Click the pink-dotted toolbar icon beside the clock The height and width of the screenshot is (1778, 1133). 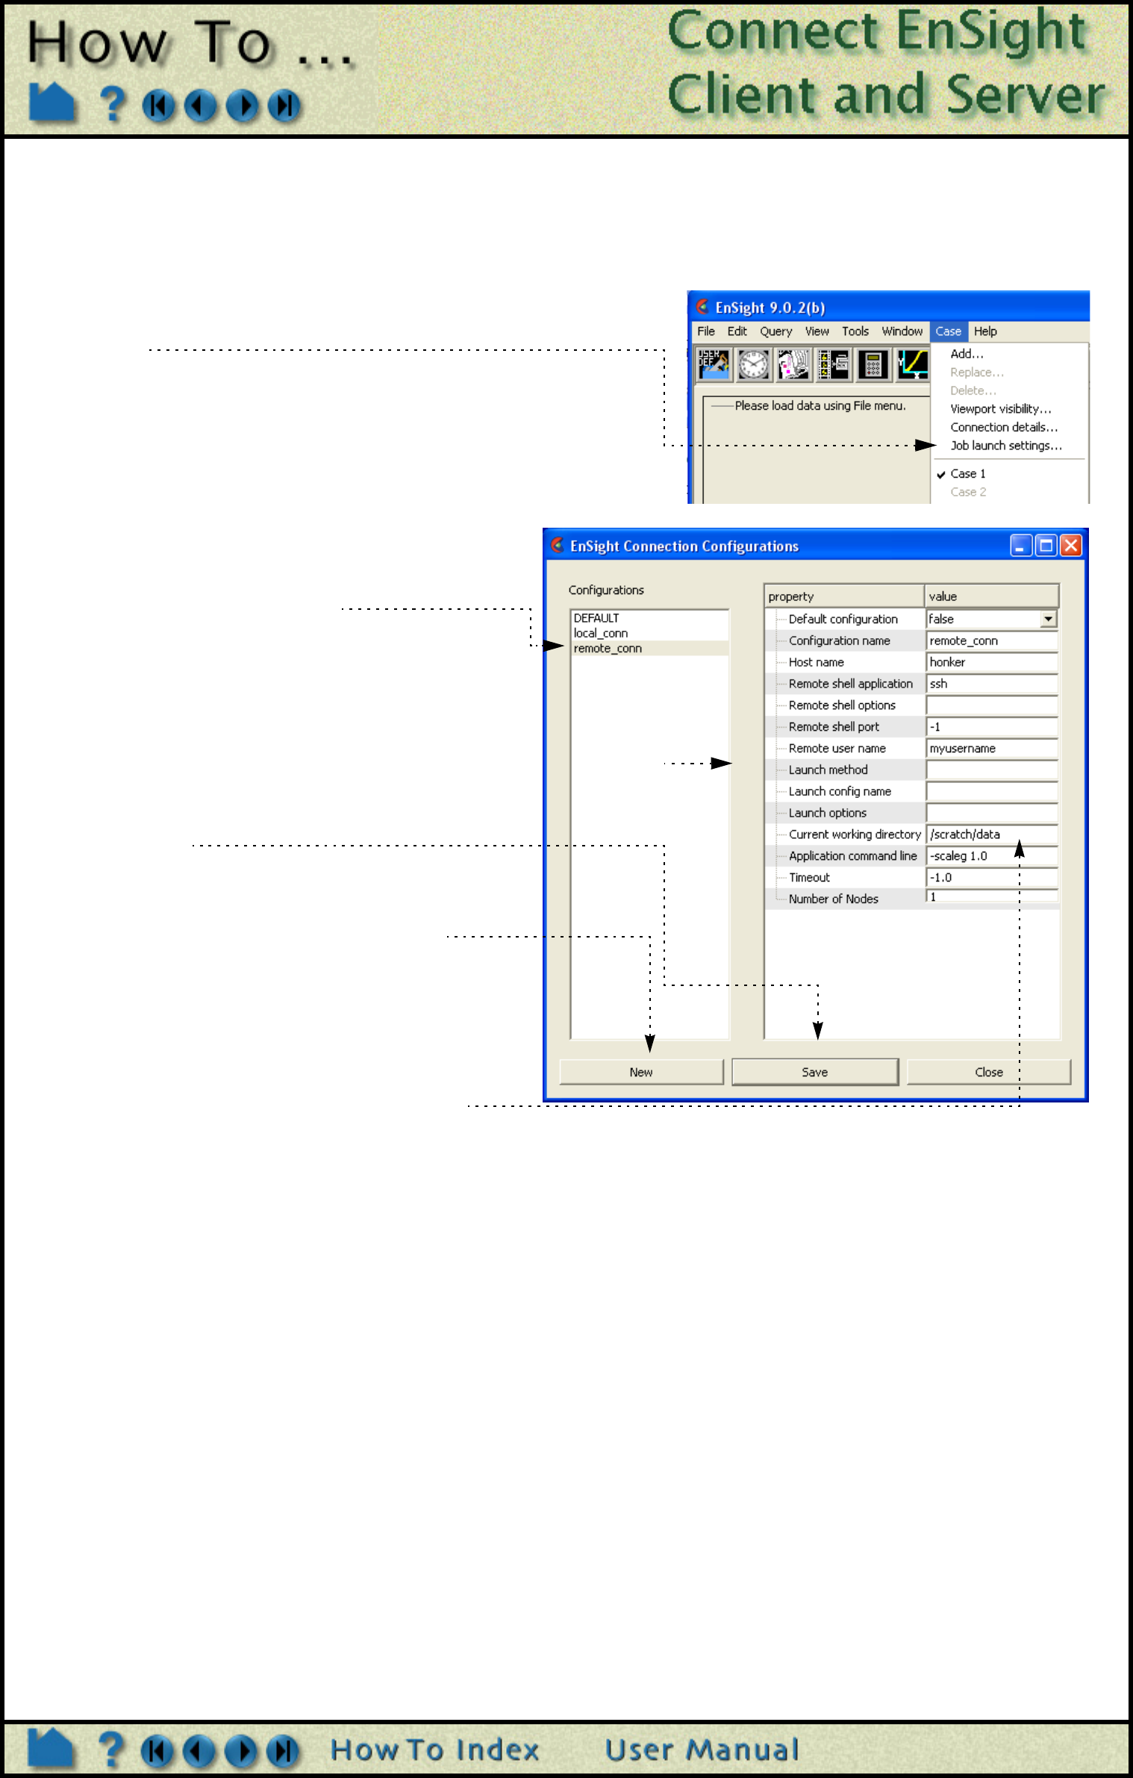coord(794,364)
